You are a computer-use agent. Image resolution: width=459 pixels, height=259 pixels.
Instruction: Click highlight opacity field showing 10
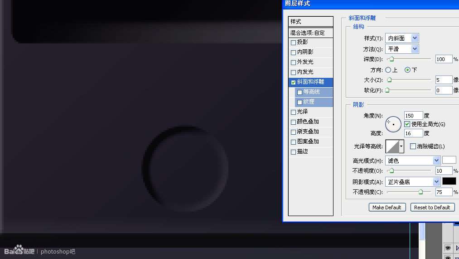444,171
